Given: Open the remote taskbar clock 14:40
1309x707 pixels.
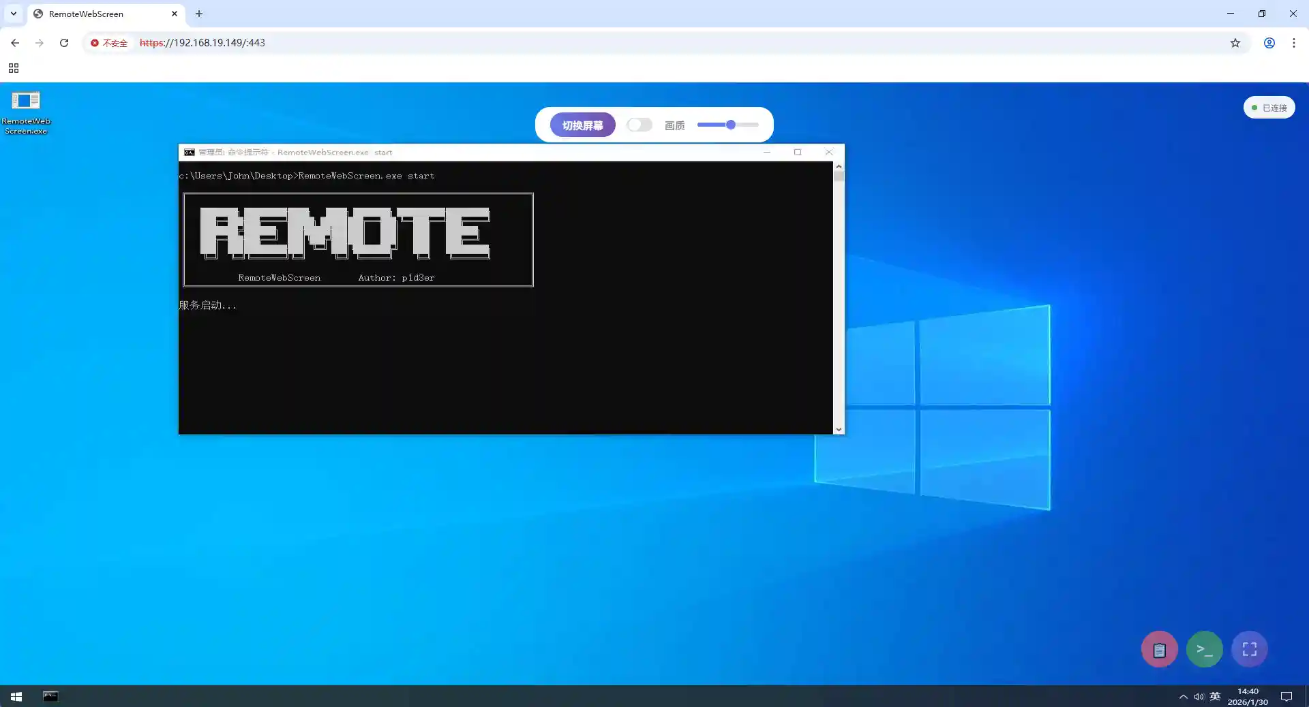Looking at the screenshot, I should tap(1248, 696).
